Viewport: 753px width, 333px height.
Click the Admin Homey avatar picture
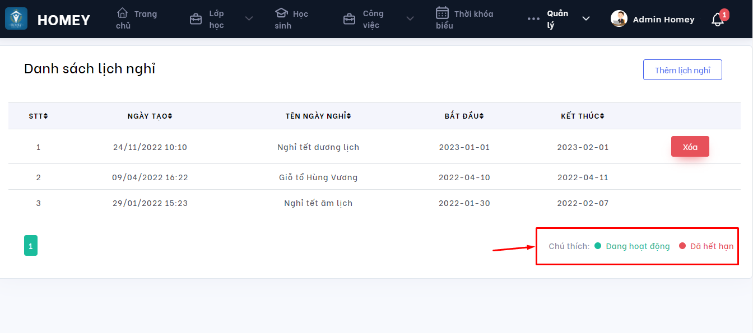[619, 19]
